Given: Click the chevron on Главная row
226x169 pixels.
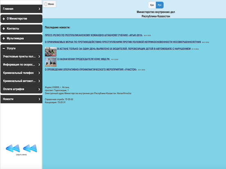Looking at the screenshot, I should [39, 9].
